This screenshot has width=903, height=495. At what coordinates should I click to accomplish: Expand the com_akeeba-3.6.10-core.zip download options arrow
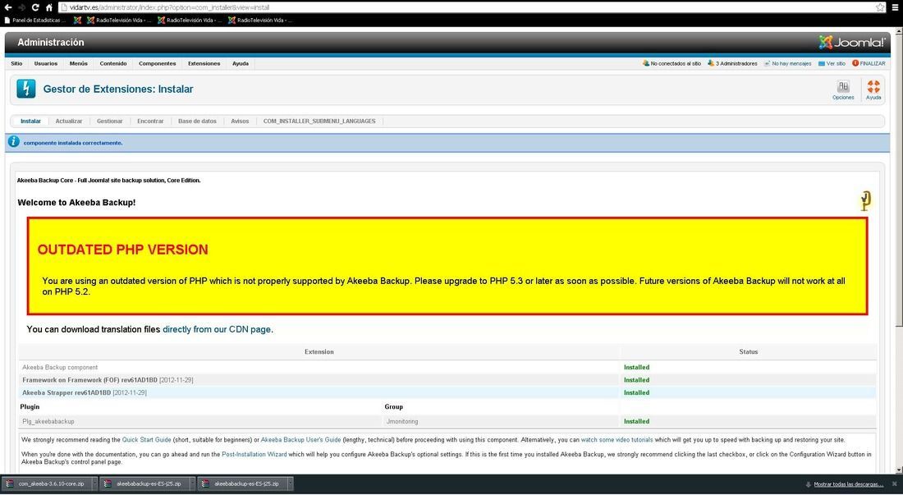(x=94, y=484)
